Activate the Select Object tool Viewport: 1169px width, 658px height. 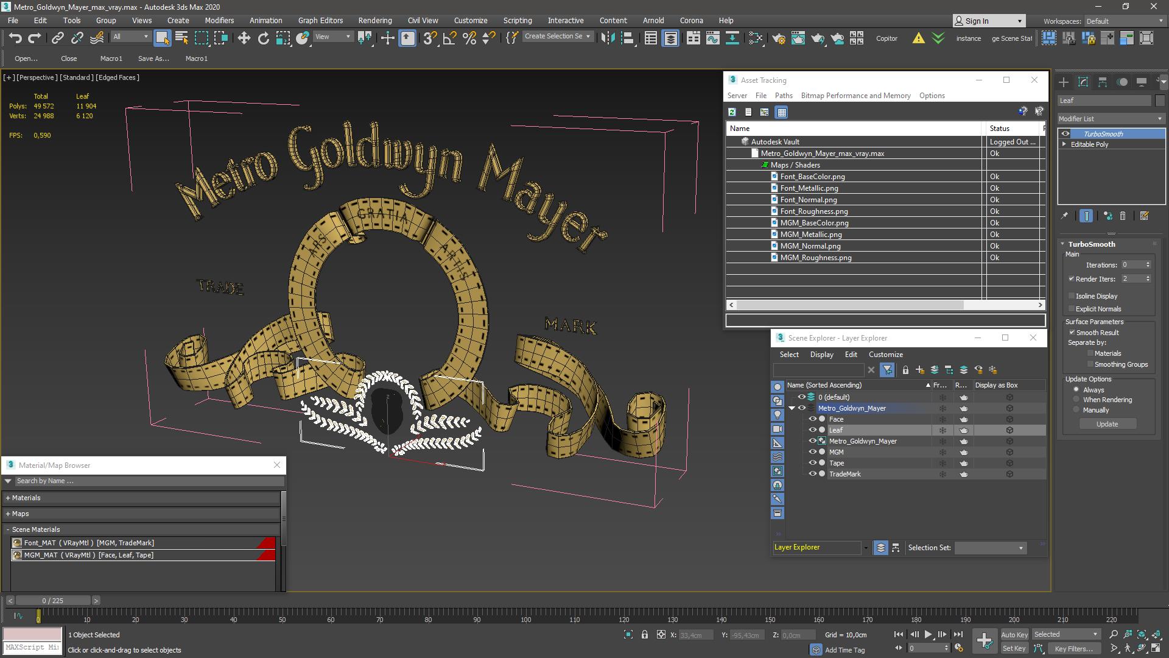pyautogui.click(x=162, y=38)
